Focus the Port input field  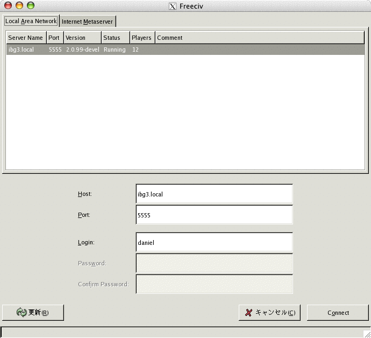214,215
